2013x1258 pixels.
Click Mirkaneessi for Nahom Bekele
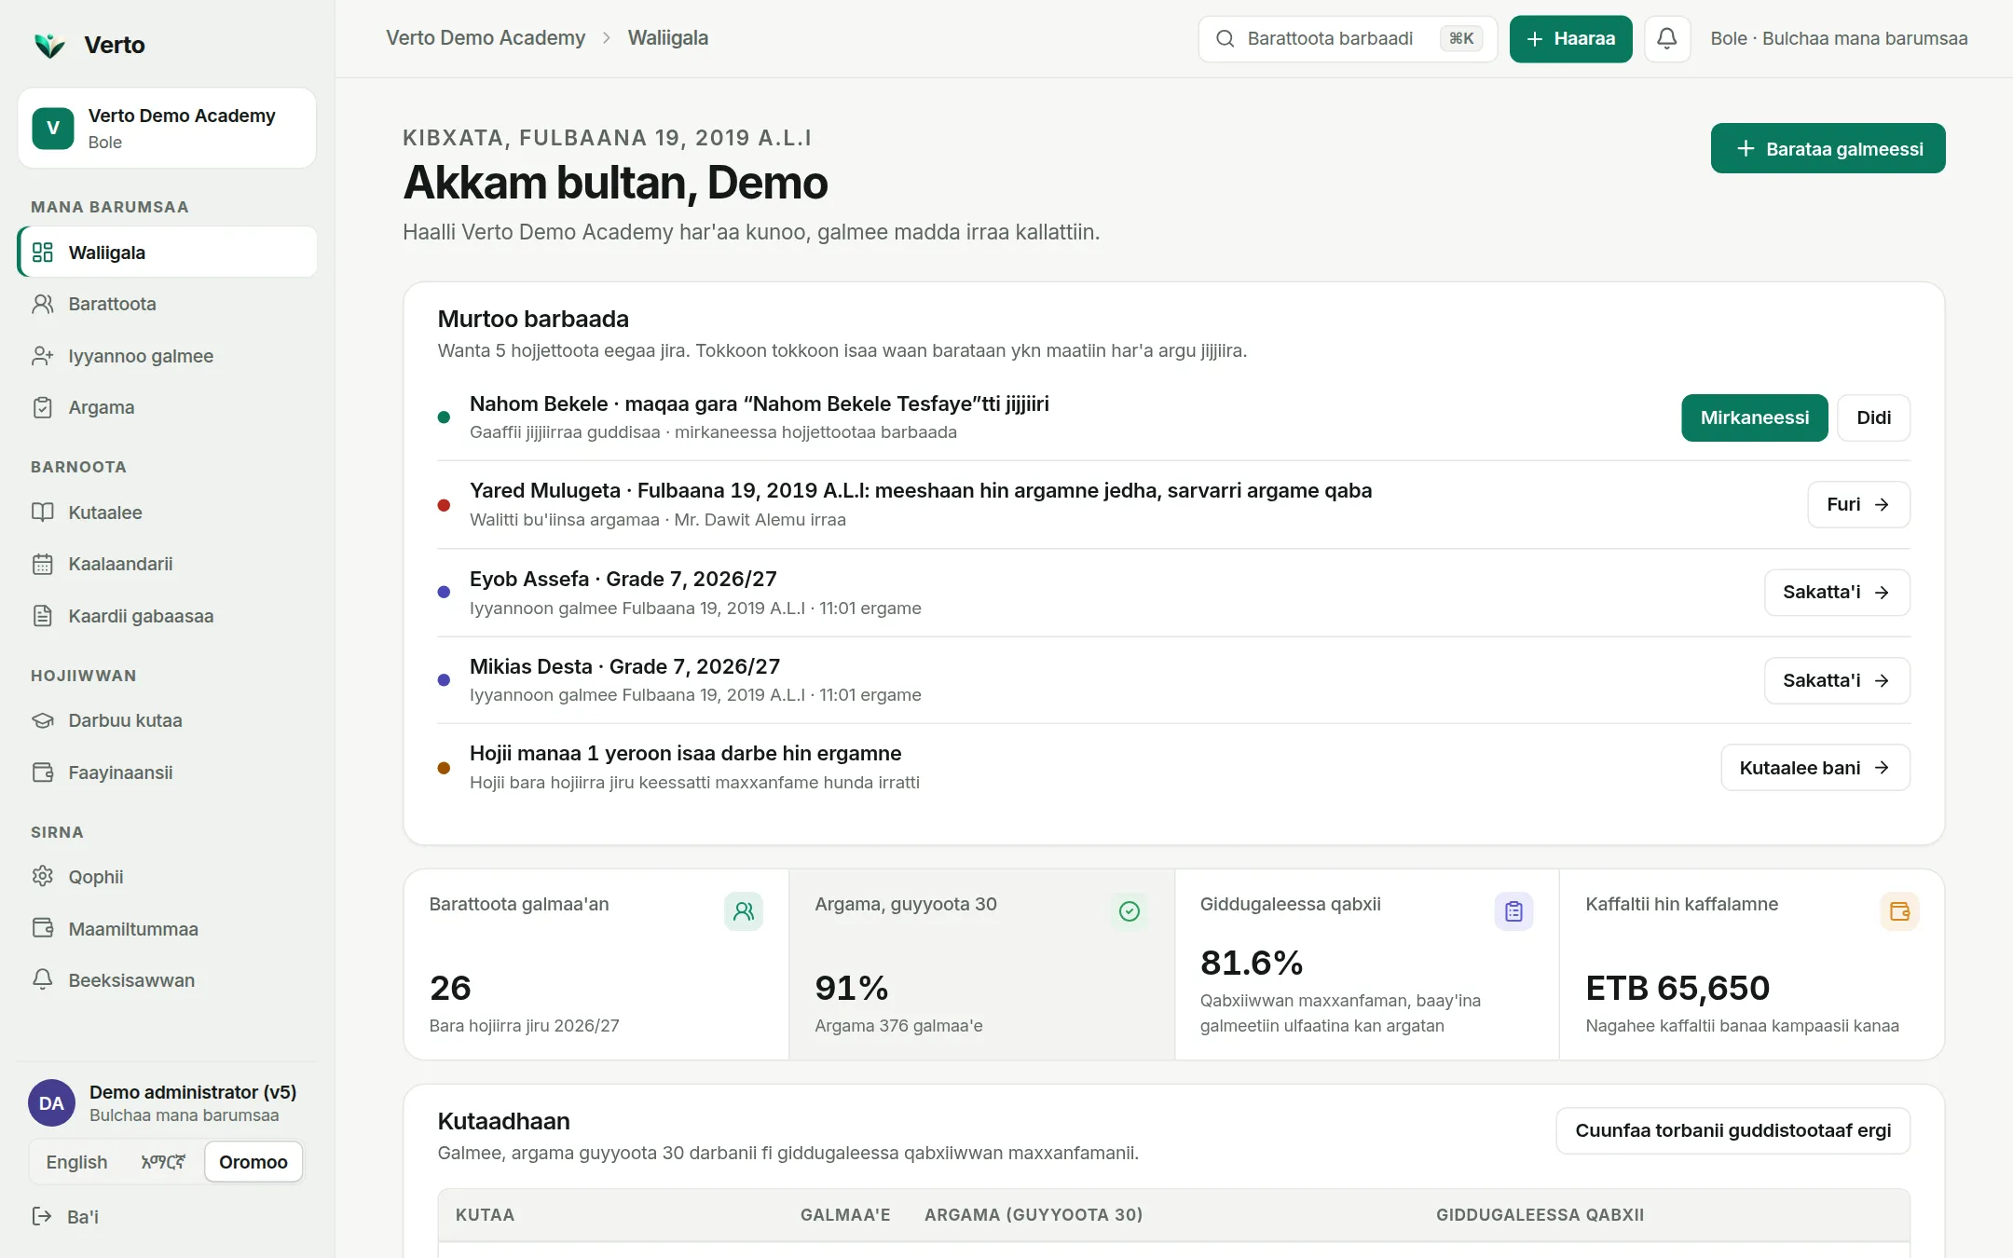coord(1754,417)
